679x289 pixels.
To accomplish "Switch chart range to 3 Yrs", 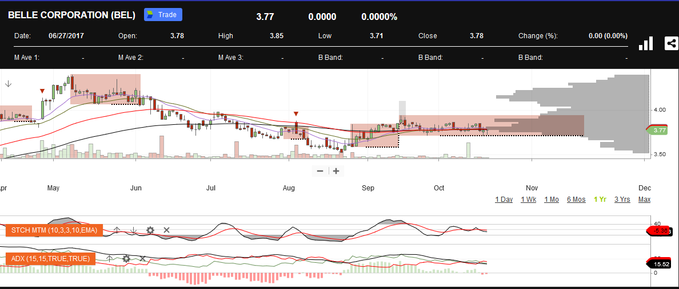I will pos(622,199).
